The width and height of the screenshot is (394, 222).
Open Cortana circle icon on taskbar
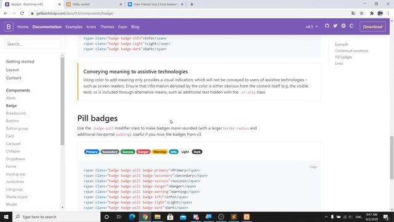point(107,216)
